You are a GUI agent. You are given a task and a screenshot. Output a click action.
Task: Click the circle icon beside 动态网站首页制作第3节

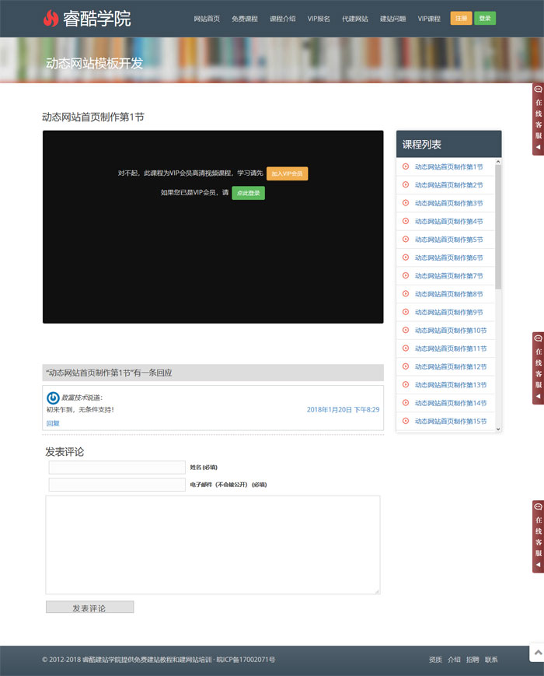405,203
